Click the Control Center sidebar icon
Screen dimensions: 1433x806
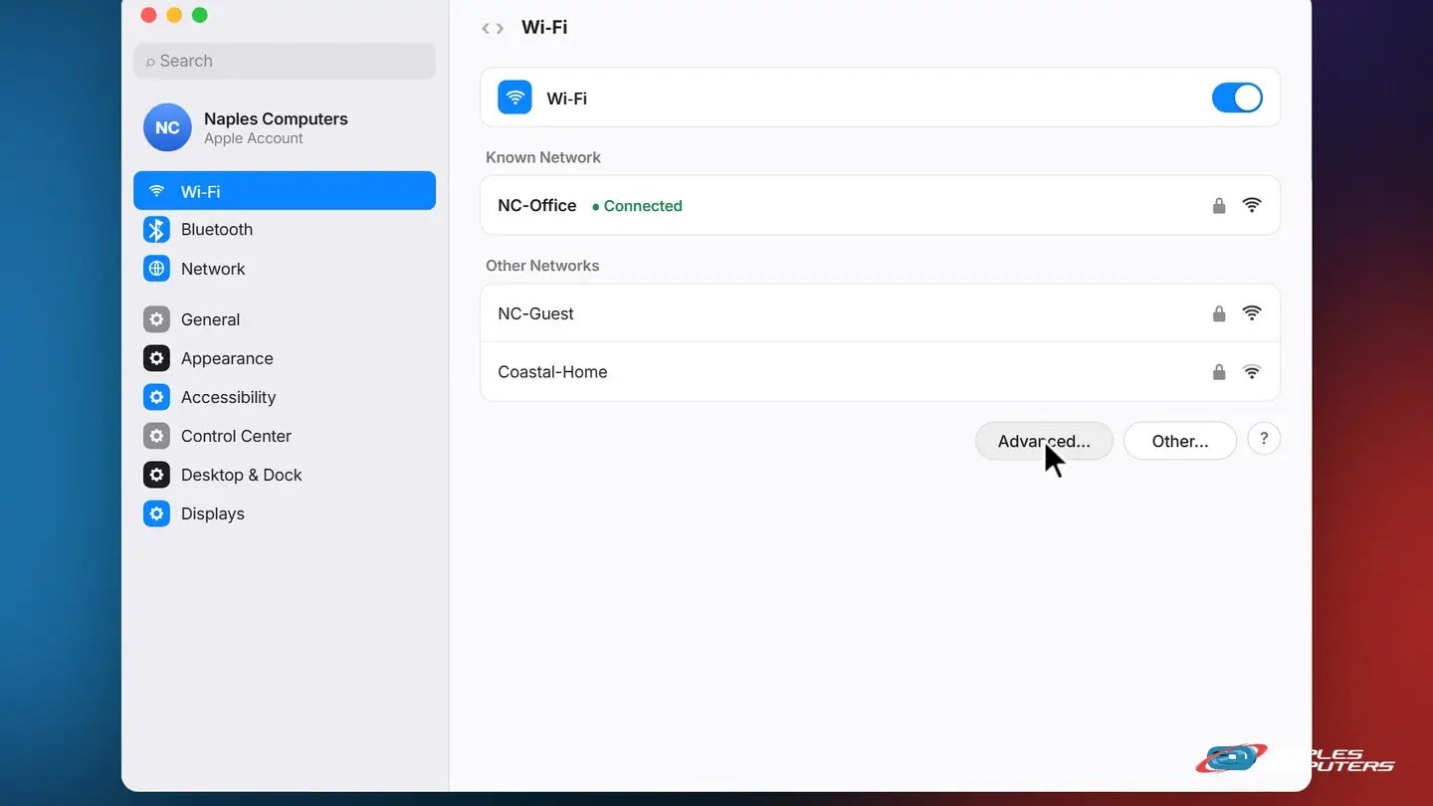tap(156, 436)
